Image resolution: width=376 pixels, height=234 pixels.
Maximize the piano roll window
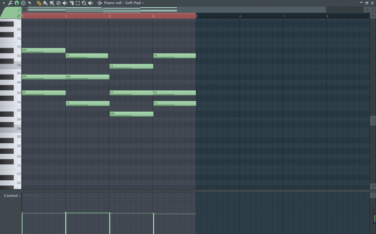click(x=367, y=3)
